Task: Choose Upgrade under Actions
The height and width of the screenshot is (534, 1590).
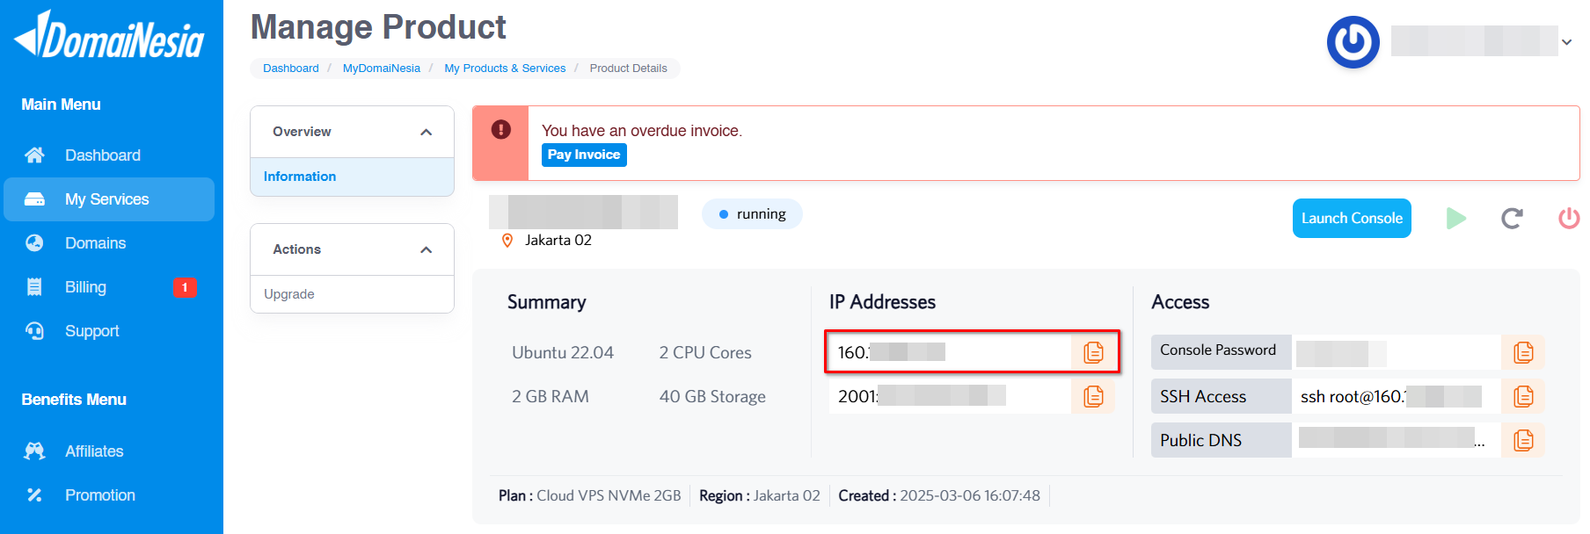Action: [289, 294]
